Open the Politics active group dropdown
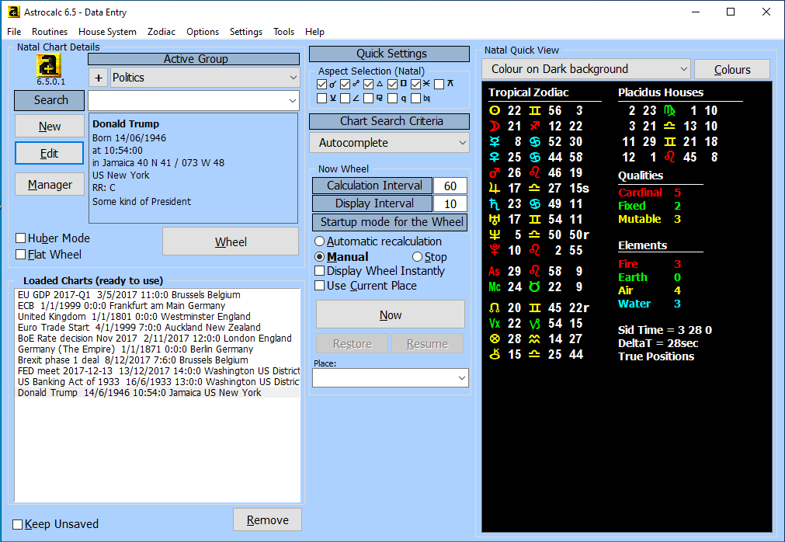 point(204,78)
